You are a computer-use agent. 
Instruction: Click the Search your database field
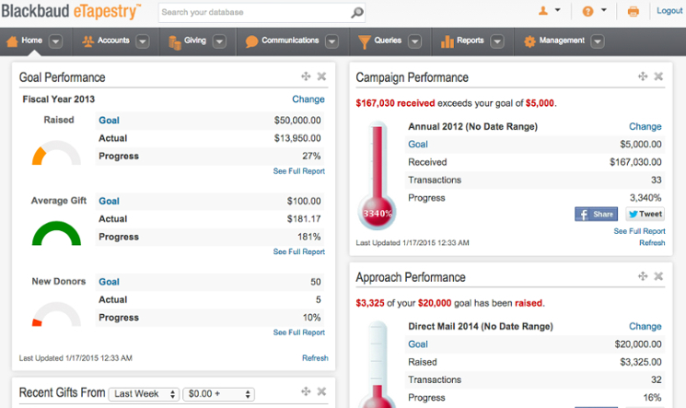point(253,13)
